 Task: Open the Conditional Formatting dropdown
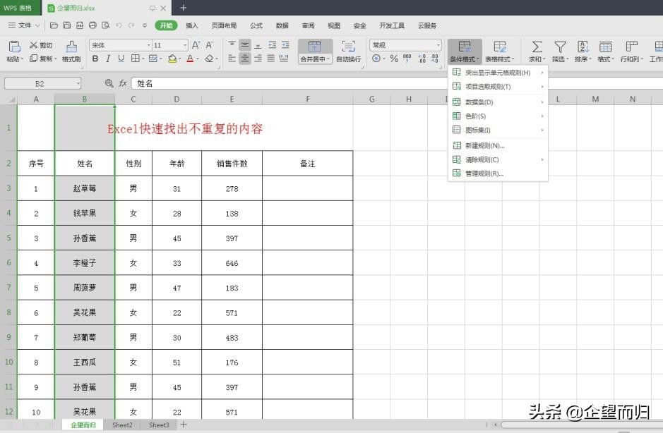coord(465,51)
